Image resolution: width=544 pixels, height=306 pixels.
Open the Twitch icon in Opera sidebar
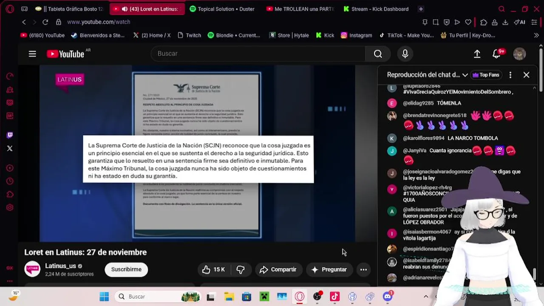click(10, 135)
